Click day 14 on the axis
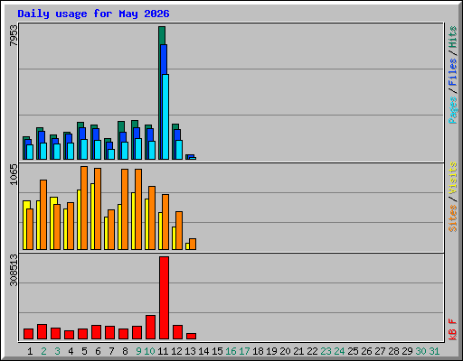463x361 pixels. (203, 351)
